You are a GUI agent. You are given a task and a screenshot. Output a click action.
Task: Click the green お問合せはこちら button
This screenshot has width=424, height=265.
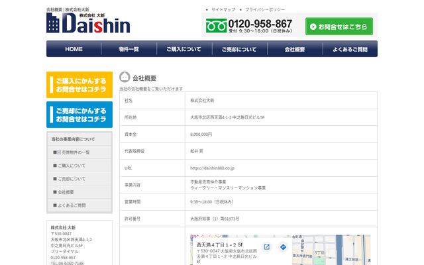(x=339, y=26)
